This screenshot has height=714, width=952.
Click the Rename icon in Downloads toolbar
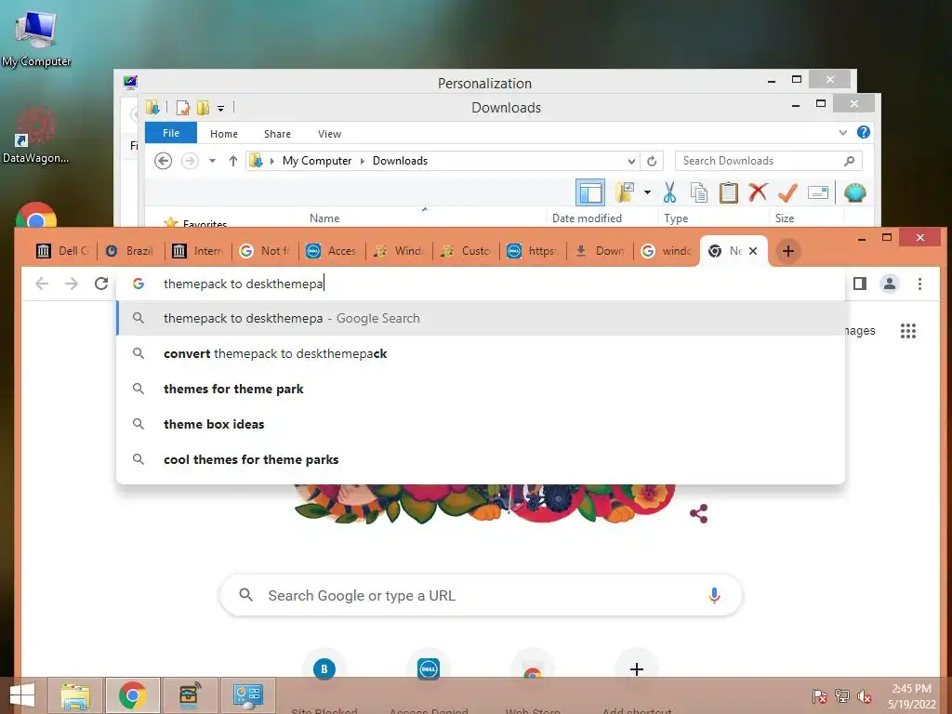[818, 193]
